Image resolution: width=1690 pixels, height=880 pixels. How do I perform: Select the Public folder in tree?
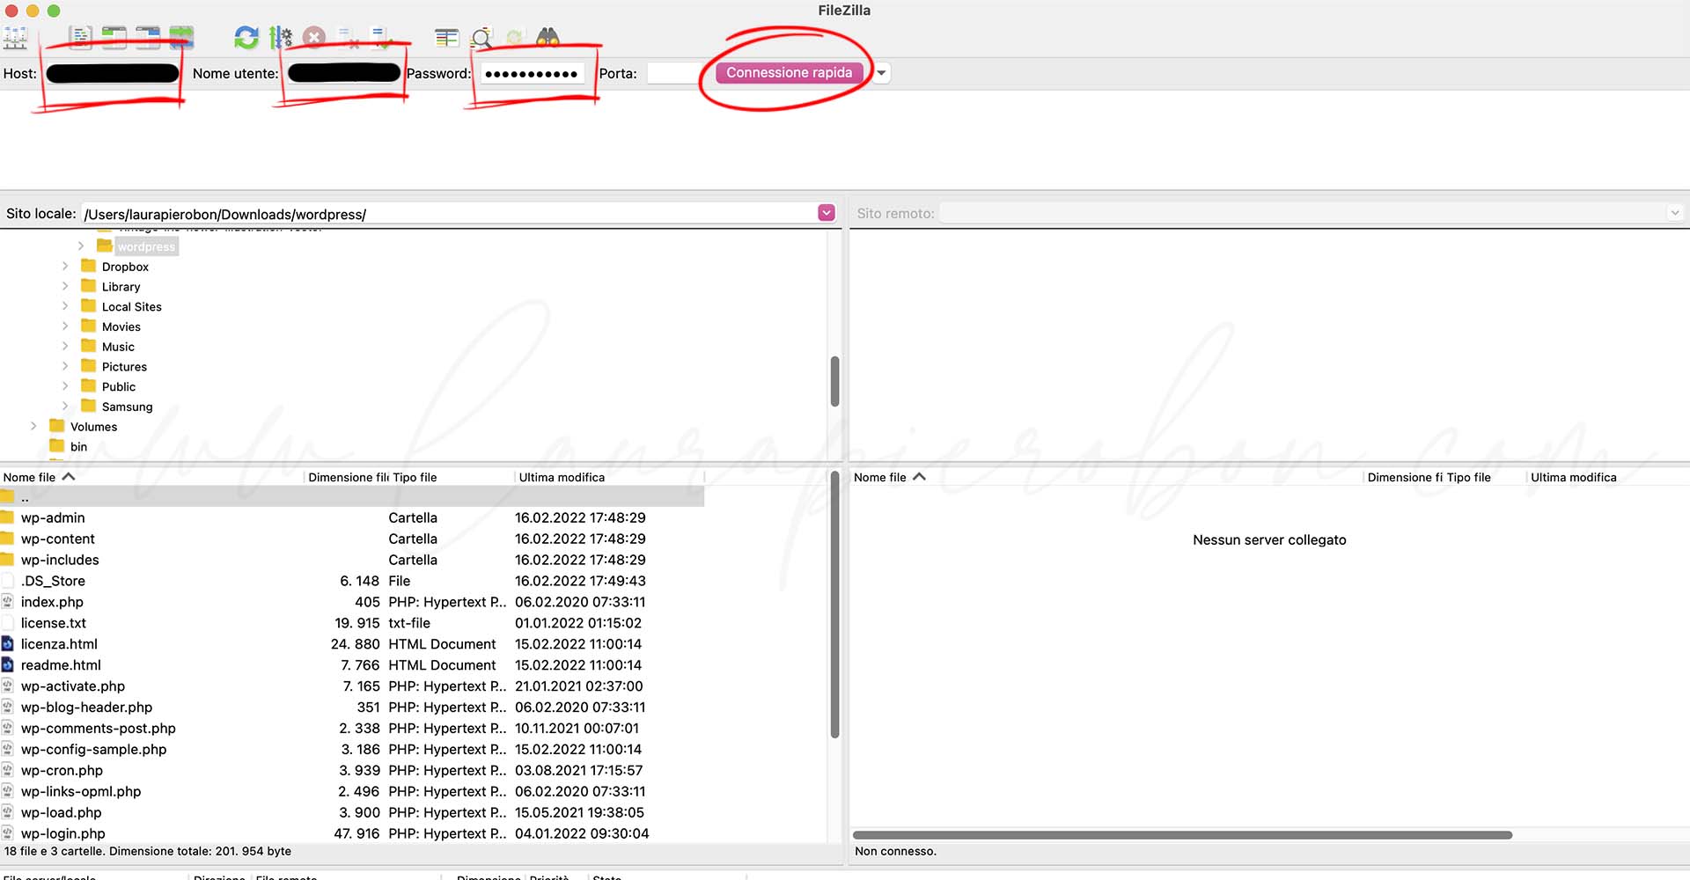click(119, 386)
